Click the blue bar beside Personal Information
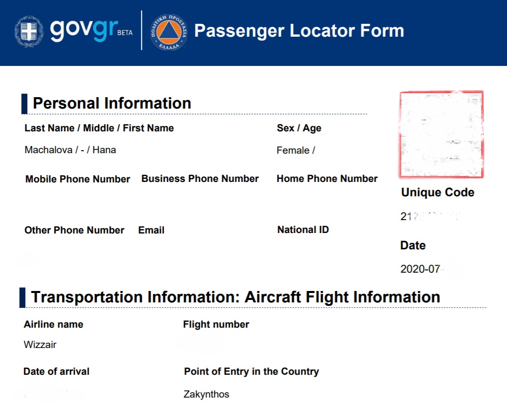 [24, 104]
